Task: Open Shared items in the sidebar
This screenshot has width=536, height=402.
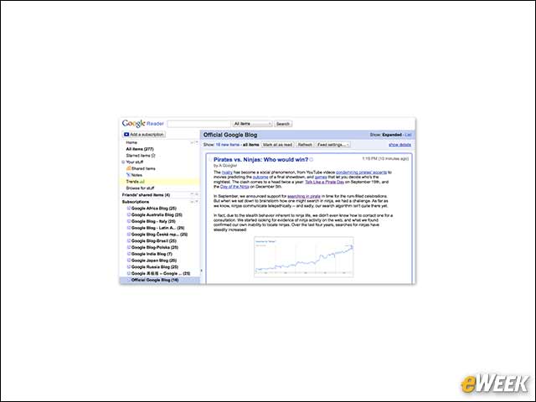Action: click(x=143, y=168)
